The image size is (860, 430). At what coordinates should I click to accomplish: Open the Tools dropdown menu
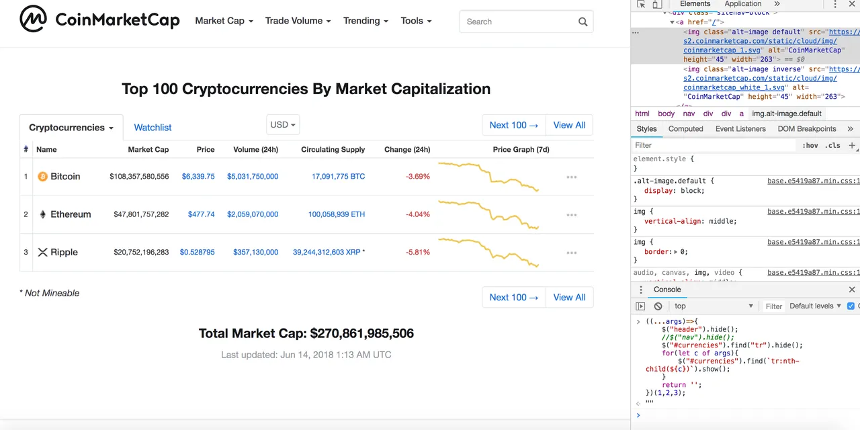(416, 21)
